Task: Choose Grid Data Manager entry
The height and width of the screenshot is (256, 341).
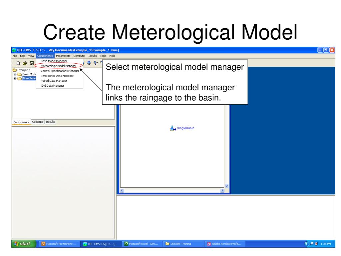Action: pyautogui.click(x=60, y=86)
